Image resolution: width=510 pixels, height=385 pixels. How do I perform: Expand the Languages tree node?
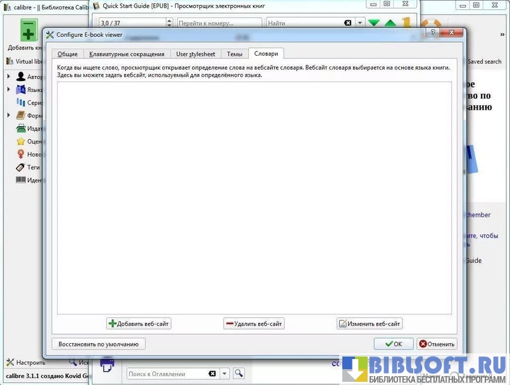(9, 89)
